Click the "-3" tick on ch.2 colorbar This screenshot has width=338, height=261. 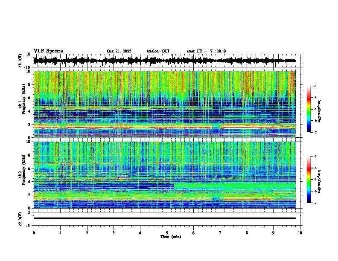pyautogui.click(x=315, y=157)
